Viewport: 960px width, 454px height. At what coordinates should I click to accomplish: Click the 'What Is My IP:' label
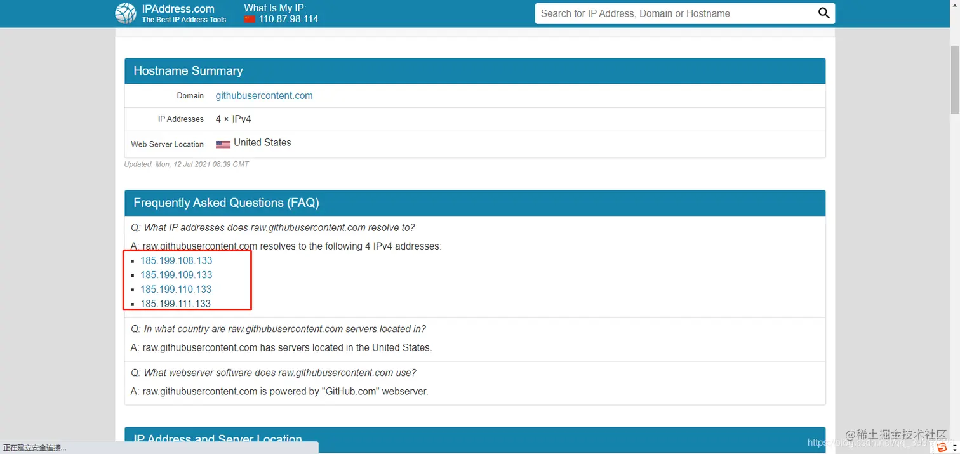pos(275,8)
